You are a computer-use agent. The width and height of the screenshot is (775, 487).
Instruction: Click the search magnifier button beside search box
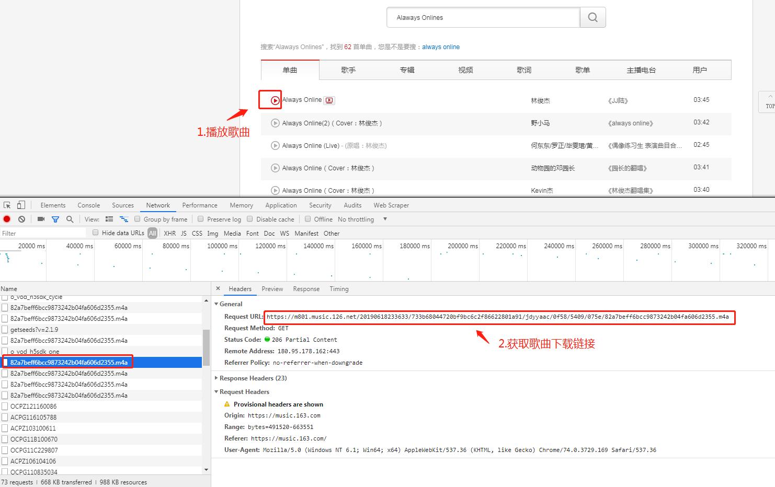(x=592, y=18)
